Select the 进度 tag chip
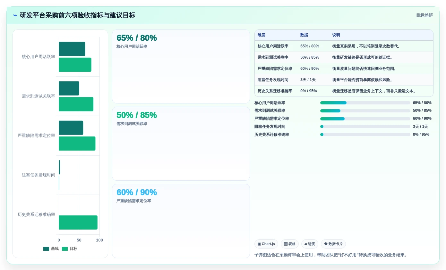The image size is (446, 270). (310, 244)
